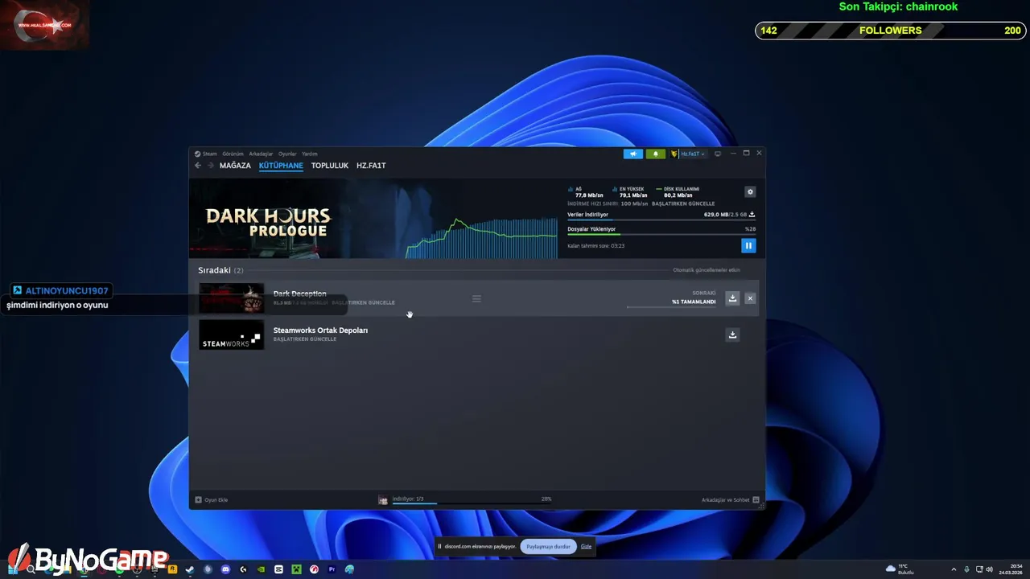This screenshot has height=579, width=1030.
Task: Click the Dark Deception thumbnail
Action: [x=231, y=298]
